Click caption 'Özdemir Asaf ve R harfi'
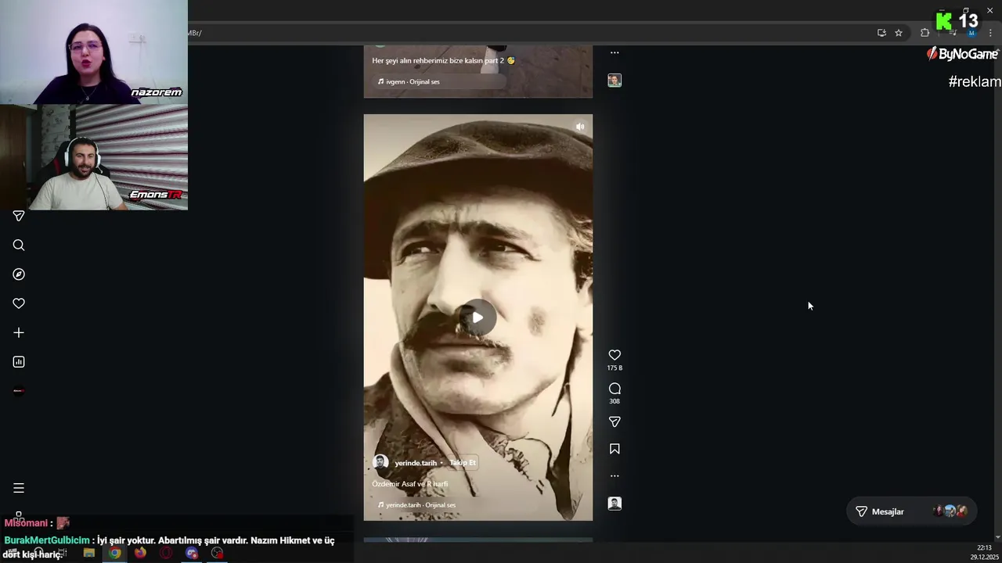This screenshot has width=1002, height=563. tap(410, 484)
